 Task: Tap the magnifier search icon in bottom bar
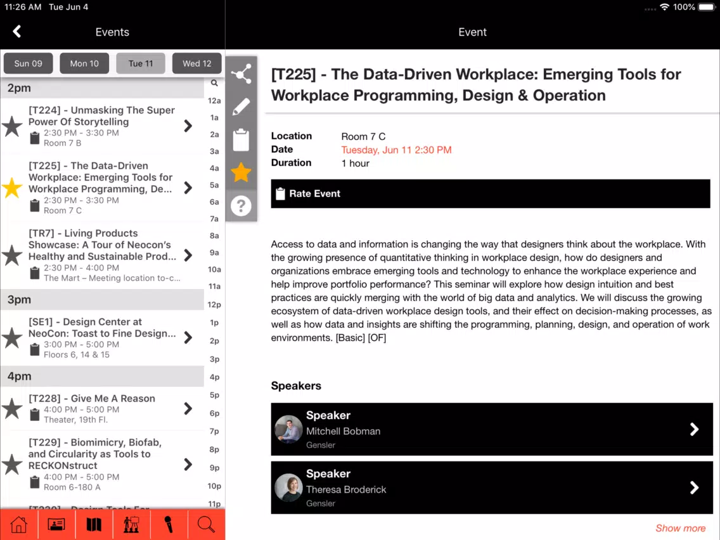point(206,524)
